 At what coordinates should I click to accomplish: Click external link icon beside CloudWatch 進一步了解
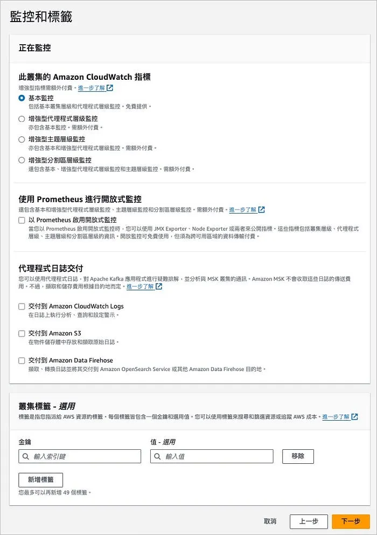click(x=110, y=88)
